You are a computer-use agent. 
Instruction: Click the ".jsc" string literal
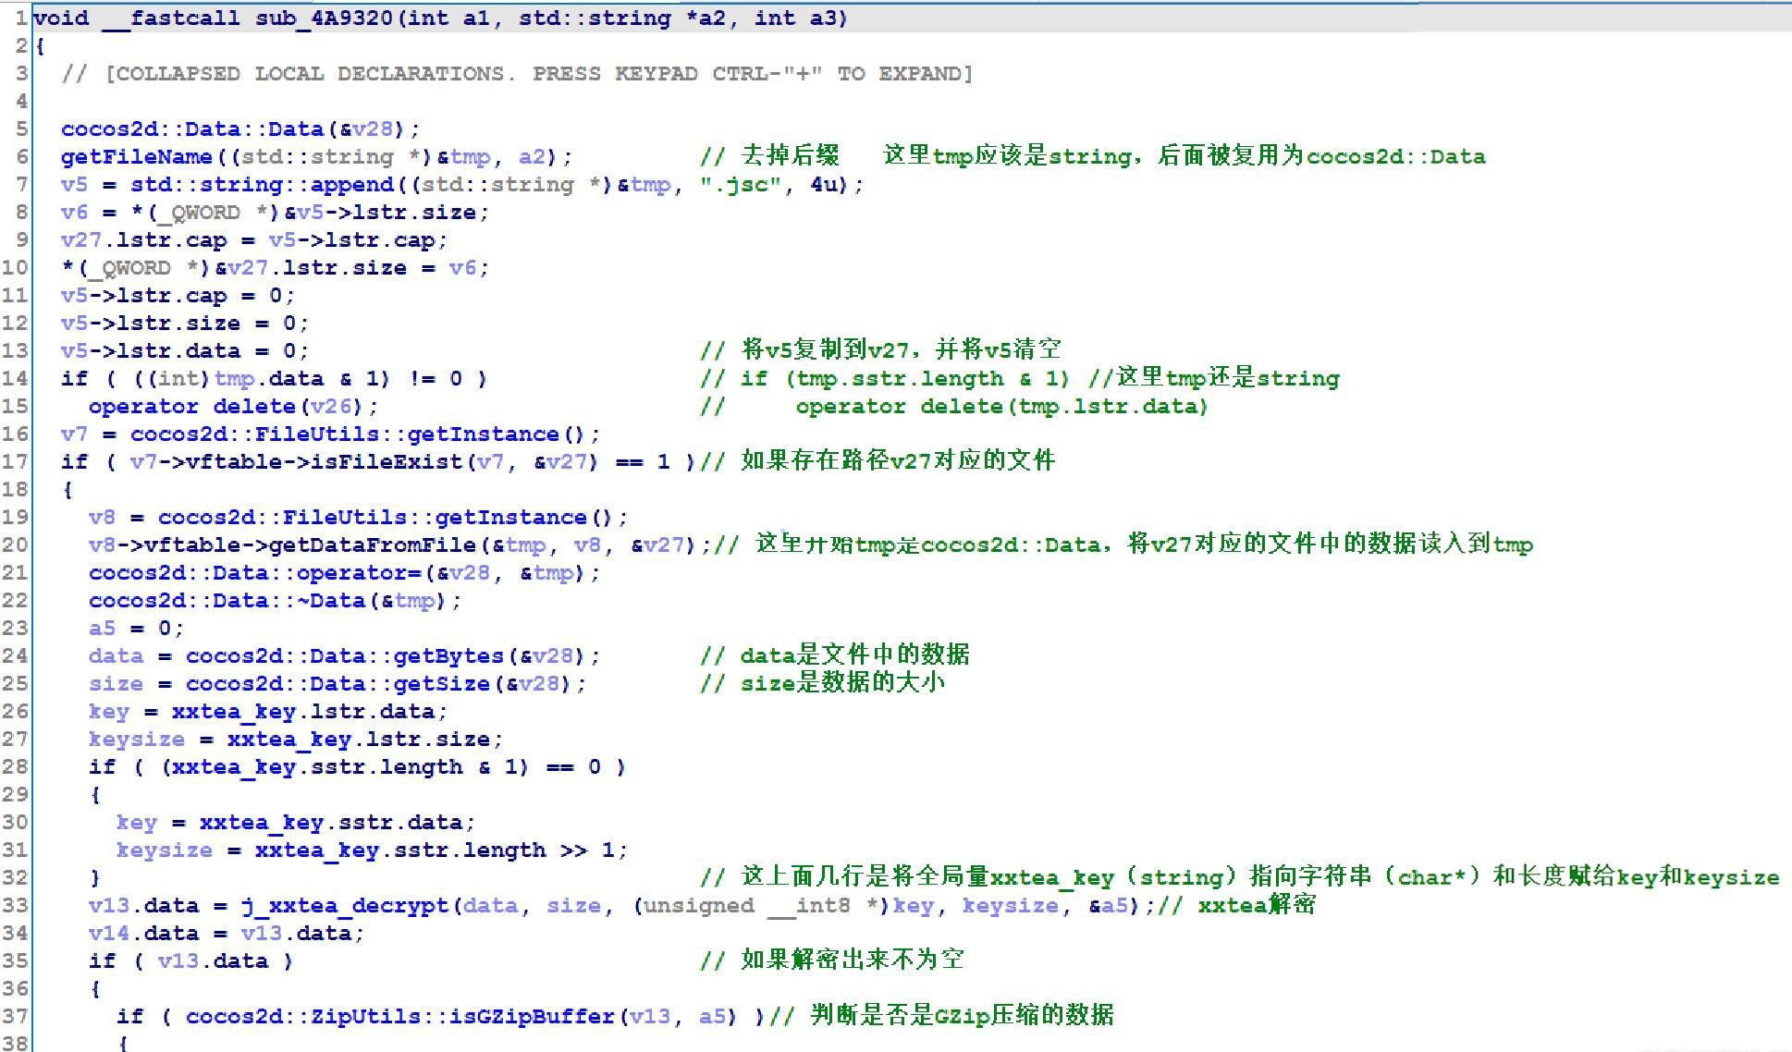(x=742, y=185)
